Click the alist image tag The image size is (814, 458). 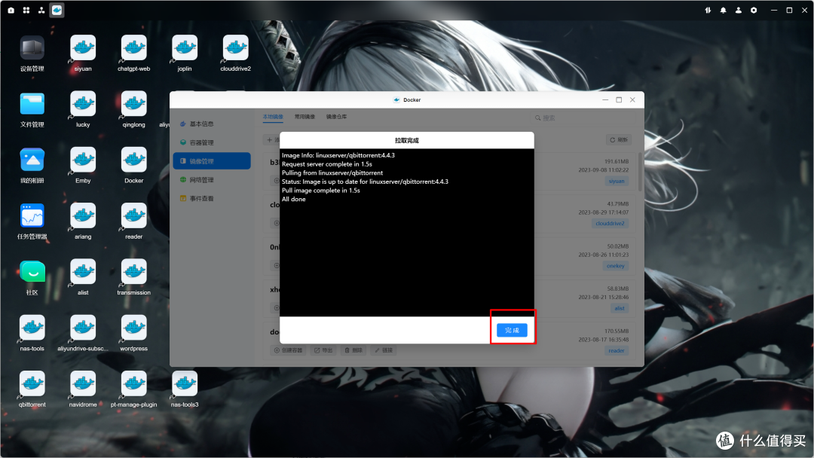pos(620,308)
